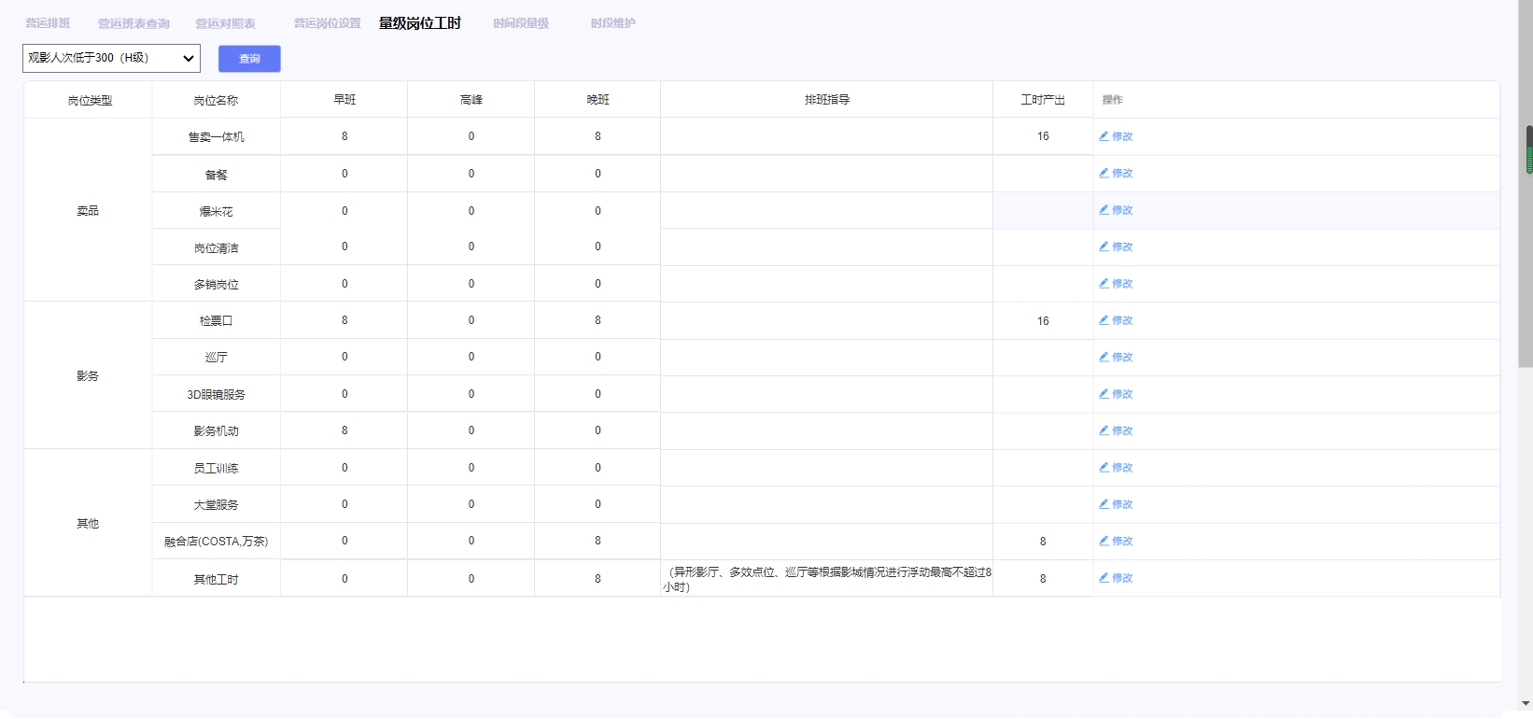Click the 排班指导 column header
The height and width of the screenshot is (719, 1533).
coord(827,99)
